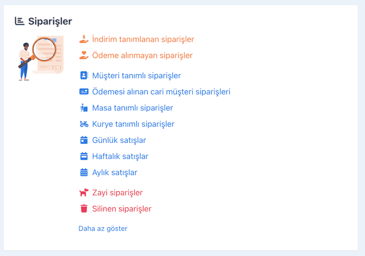Click the hand-with-heart icon for unpaid orders
The height and width of the screenshot is (256, 365).
pos(84,56)
